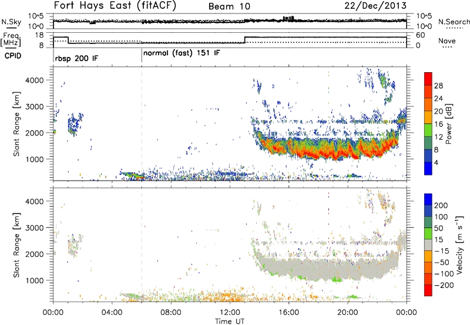Click the gray band of the velocity color bar
This screenshot has height=325, width=470.
[428, 245]
